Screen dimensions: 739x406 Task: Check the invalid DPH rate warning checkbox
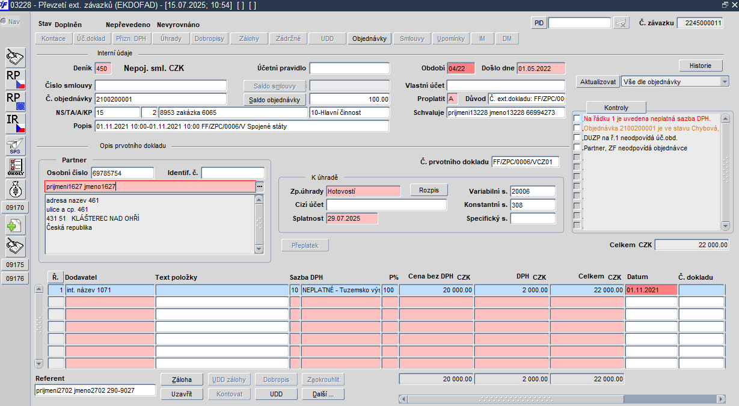pos(577,118)
